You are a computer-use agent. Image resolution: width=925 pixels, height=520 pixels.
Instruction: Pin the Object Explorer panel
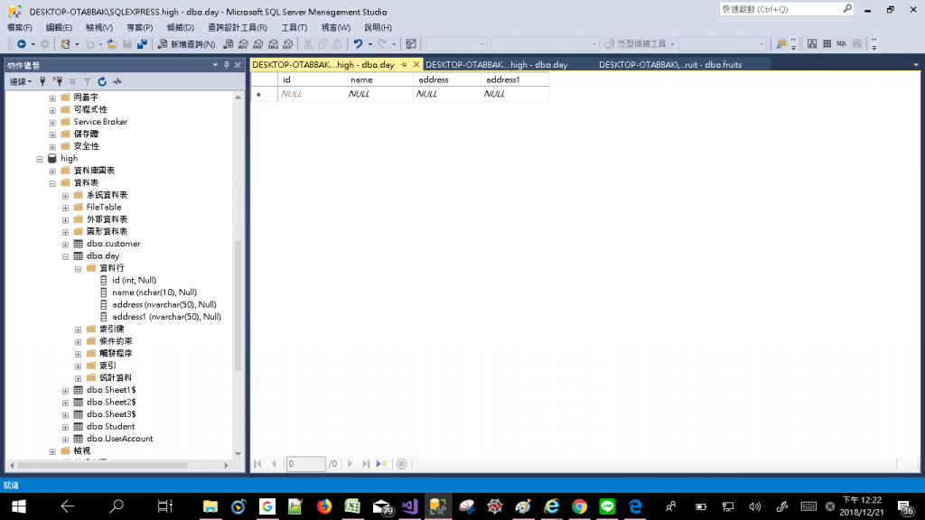click(x=226, y=65)
